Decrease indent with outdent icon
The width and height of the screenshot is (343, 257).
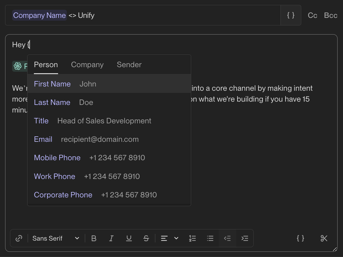pos(227,238)
